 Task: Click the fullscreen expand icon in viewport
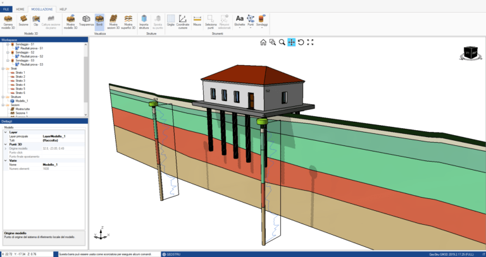(310, 42)
